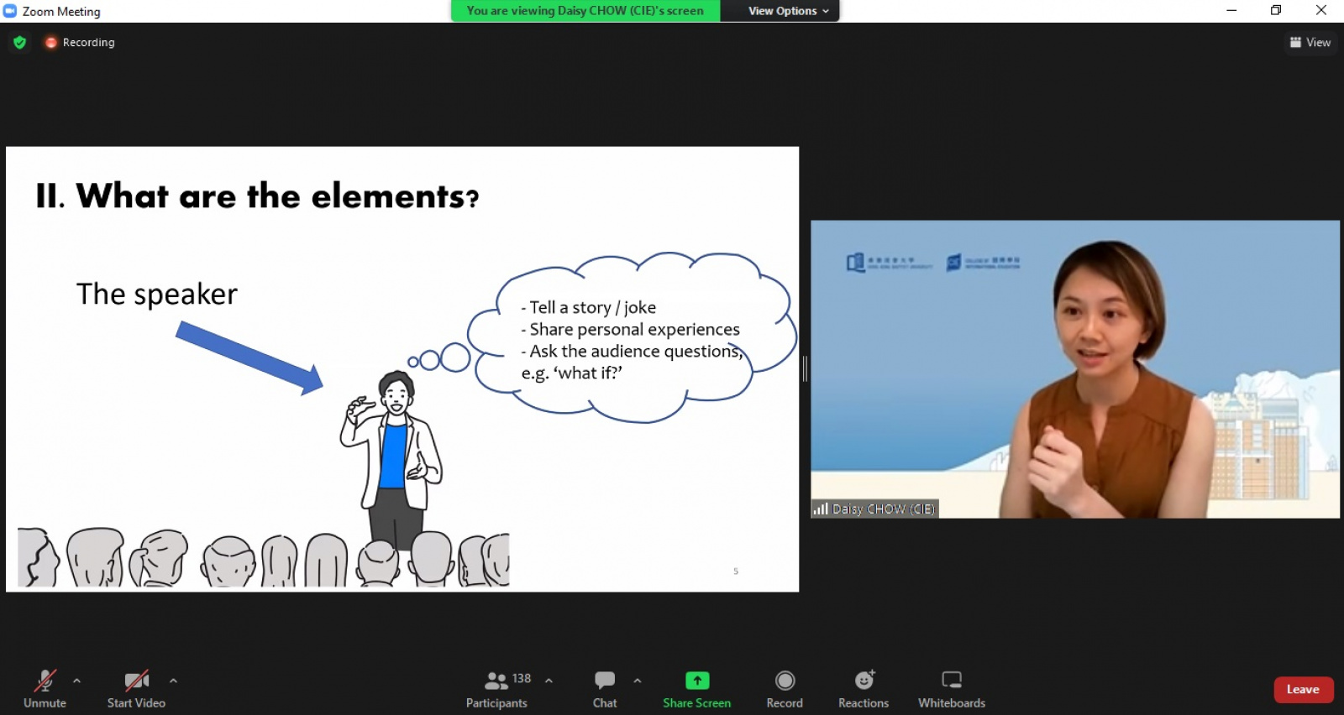Unmute the microphone
Image resolution: width=1344 pixels, height=715 pixels.
[45, 688]
